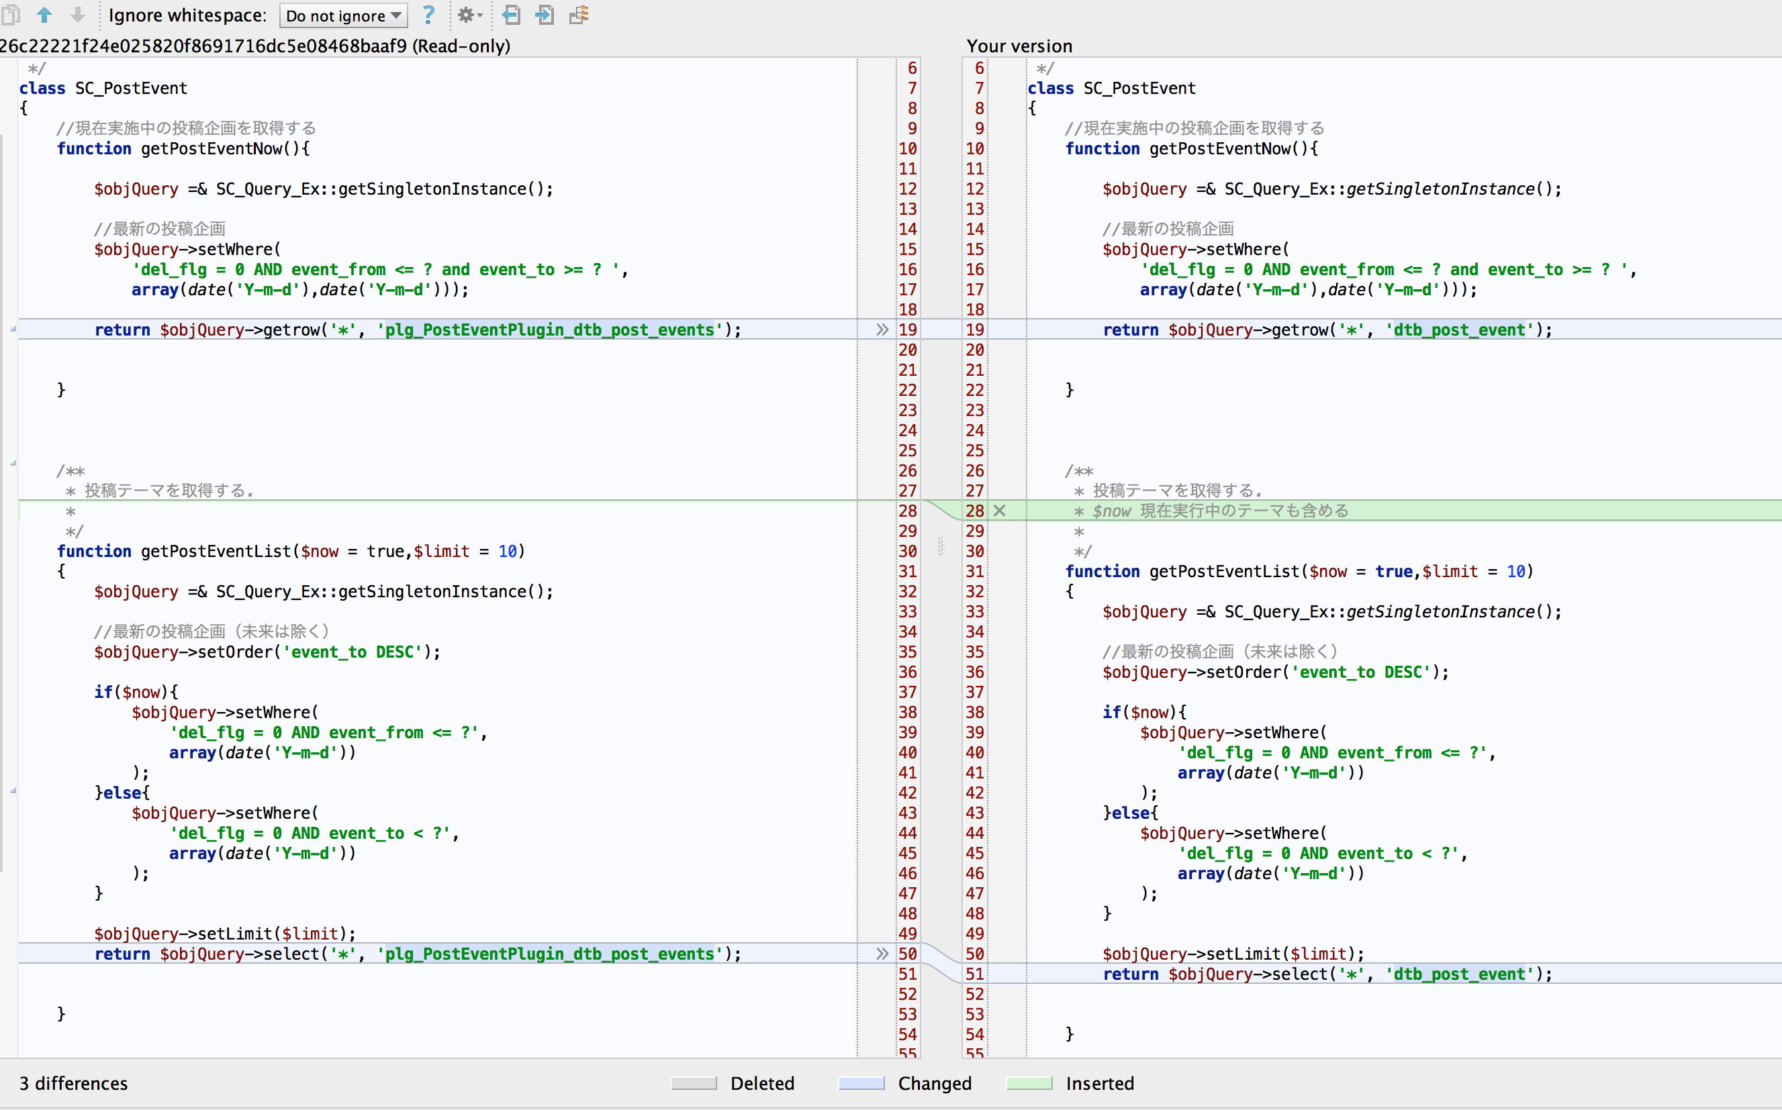
Task: Go to next difference (gray down arrow)
Action: tap(77, 15)
